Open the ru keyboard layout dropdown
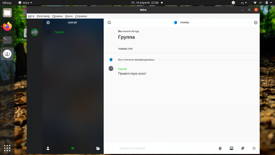Viewport: 275px width, 155px height. pos(243,3)
